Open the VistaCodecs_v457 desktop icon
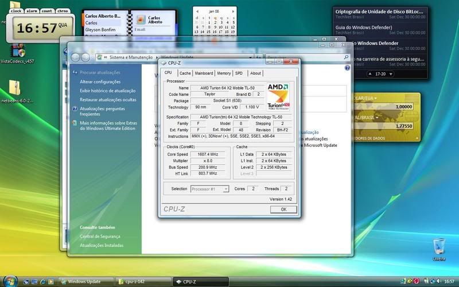459x287 pixels. [17, 51]
